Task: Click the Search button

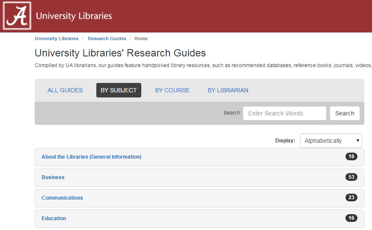Action: [x=345, y=113]
